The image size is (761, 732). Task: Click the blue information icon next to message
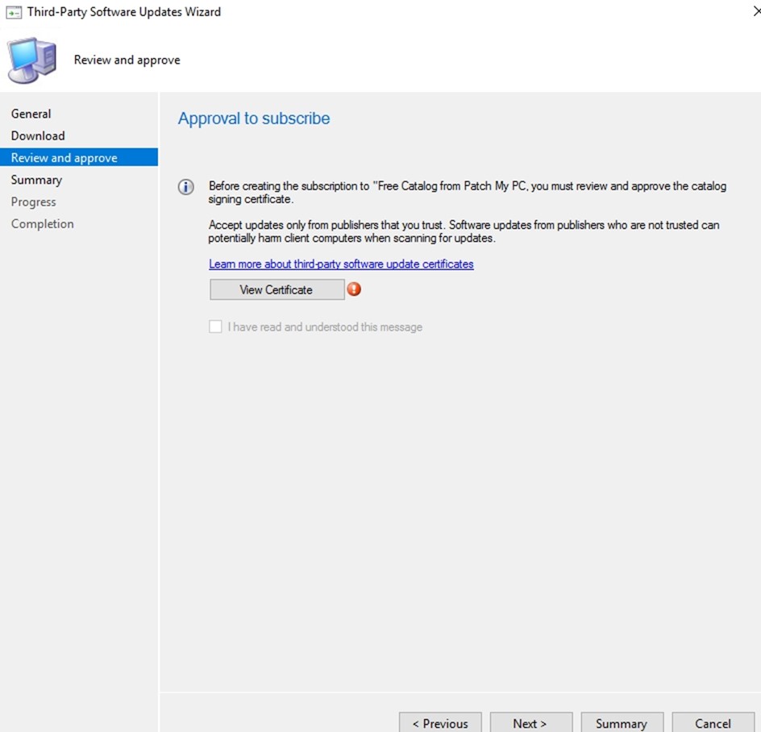coord(186,187)
